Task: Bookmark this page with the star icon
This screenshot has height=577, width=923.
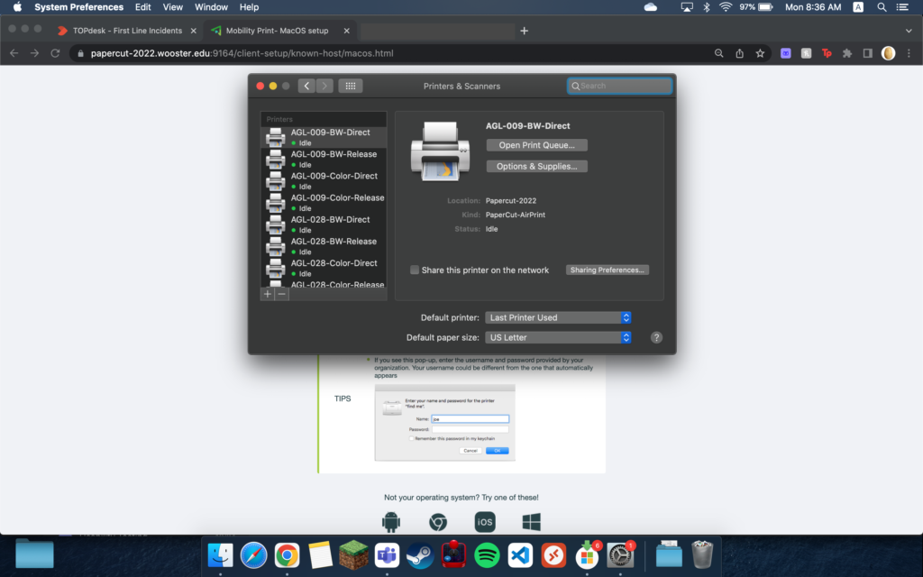Action: click(x=760, y=53)
